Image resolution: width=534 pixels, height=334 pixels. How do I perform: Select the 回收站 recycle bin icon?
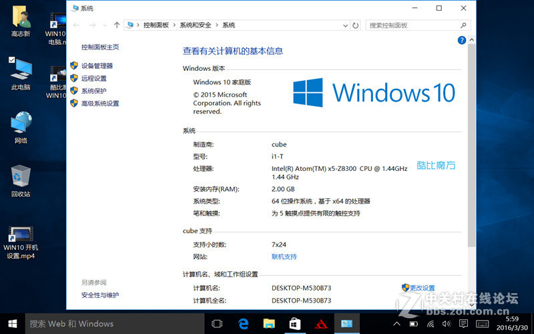(x=21, y=181)
